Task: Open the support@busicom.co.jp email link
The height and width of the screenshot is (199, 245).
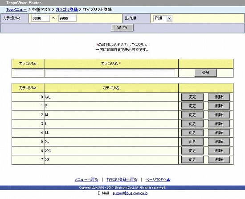Action: 130,193
